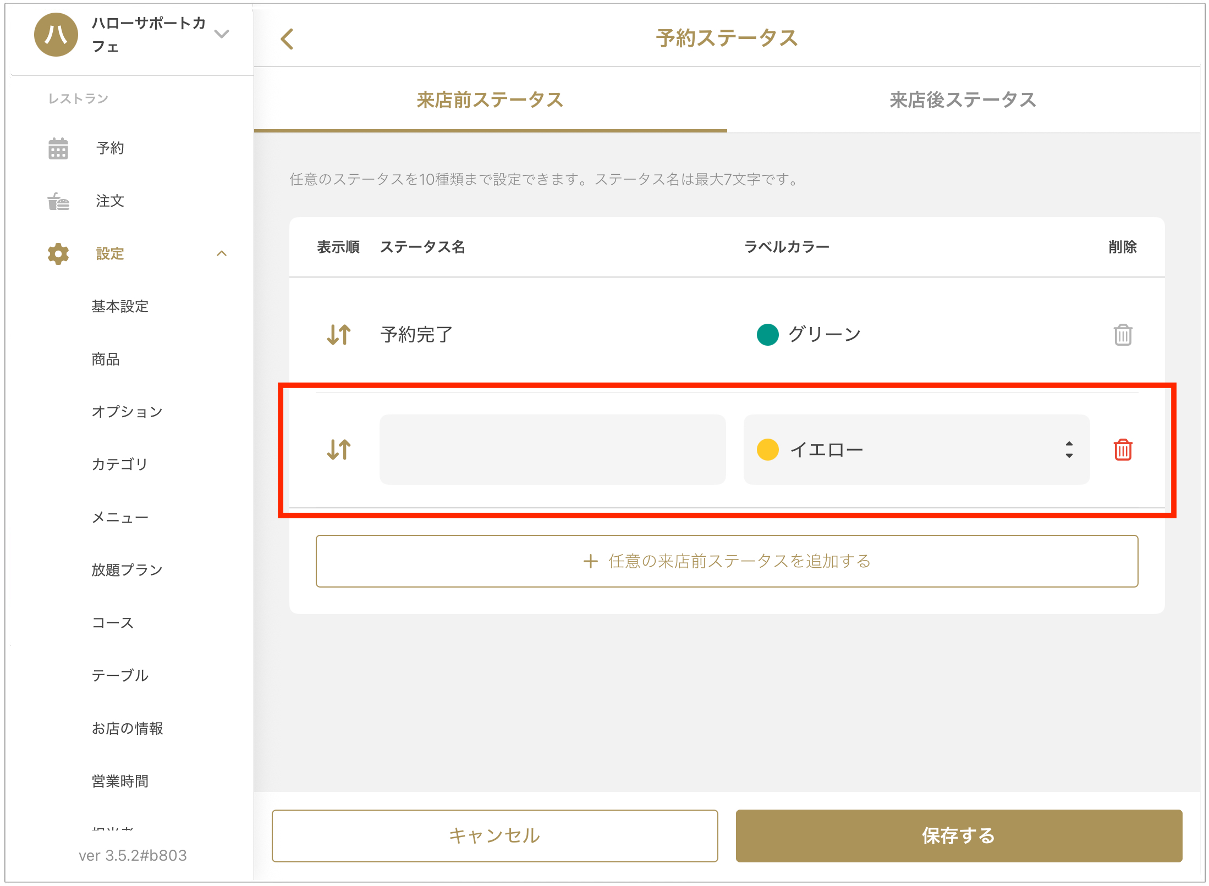Click sort arrows for 予約完了 row
The height and width of the screenshot is (886, 1209).
[x=339, y=334]
